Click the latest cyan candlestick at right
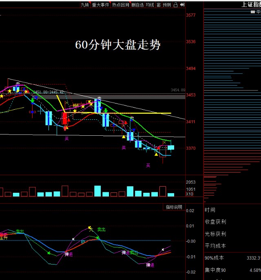Image resolution: width=261 pixels, height=280 pixels. click(x=171, y=148)
